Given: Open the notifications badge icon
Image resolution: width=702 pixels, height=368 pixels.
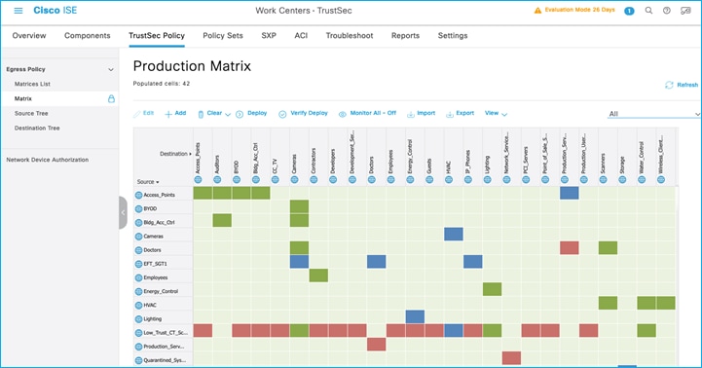Looking at the screenshot, I should point(629,11).
